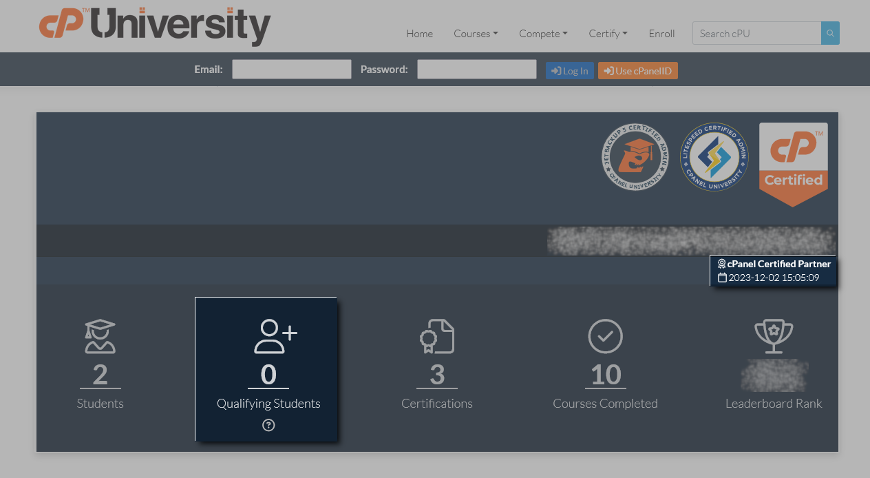Open the cP Certified badge

click(793, 165)
